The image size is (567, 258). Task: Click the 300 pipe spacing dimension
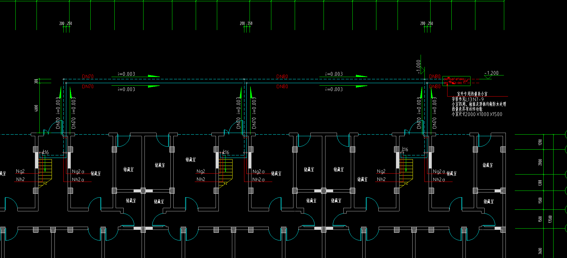[x=36, y=81]
